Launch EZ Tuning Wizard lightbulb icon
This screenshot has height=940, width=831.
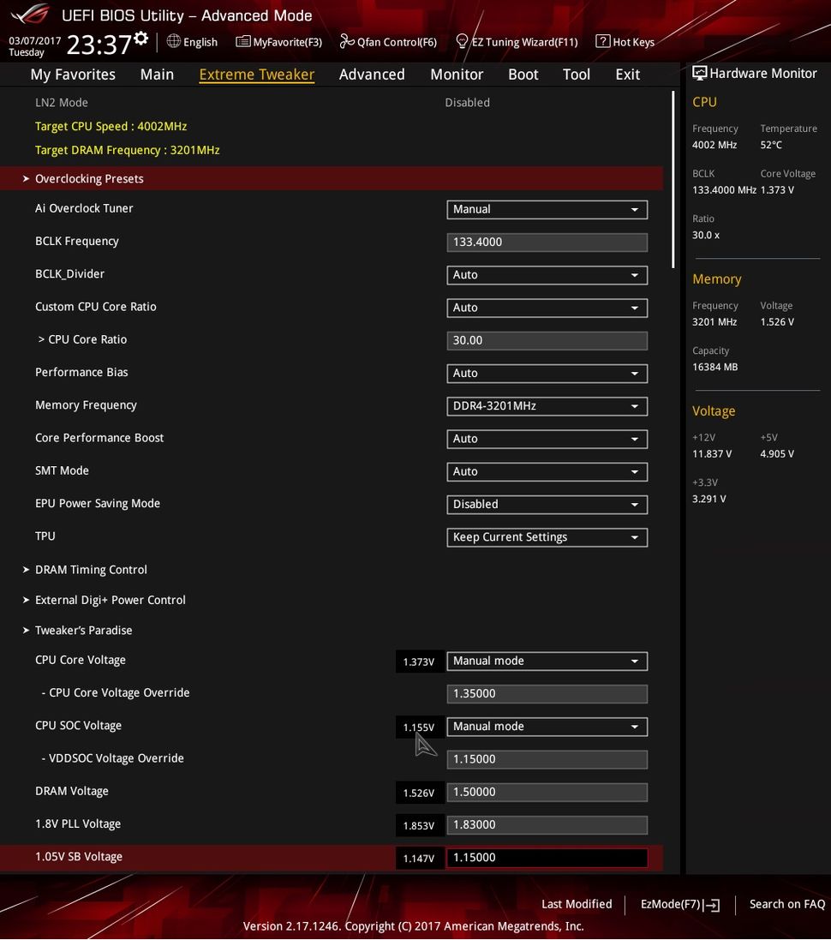[x=462, y=41]
